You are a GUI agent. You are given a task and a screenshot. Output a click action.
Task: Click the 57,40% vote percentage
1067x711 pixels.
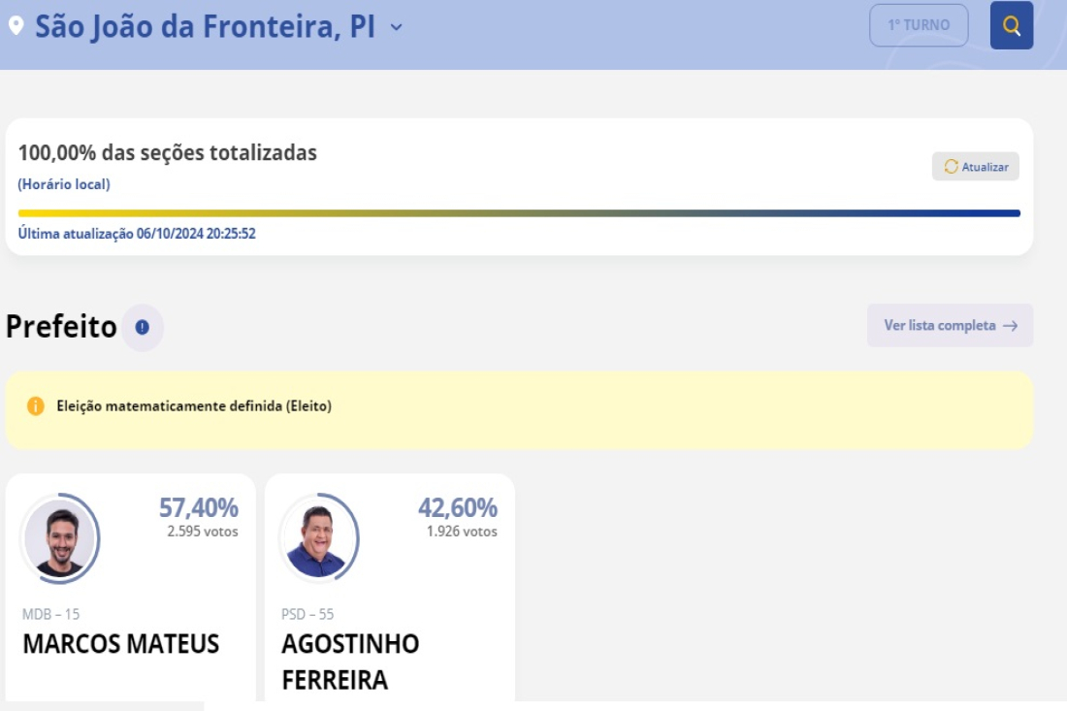click(199, 507)
